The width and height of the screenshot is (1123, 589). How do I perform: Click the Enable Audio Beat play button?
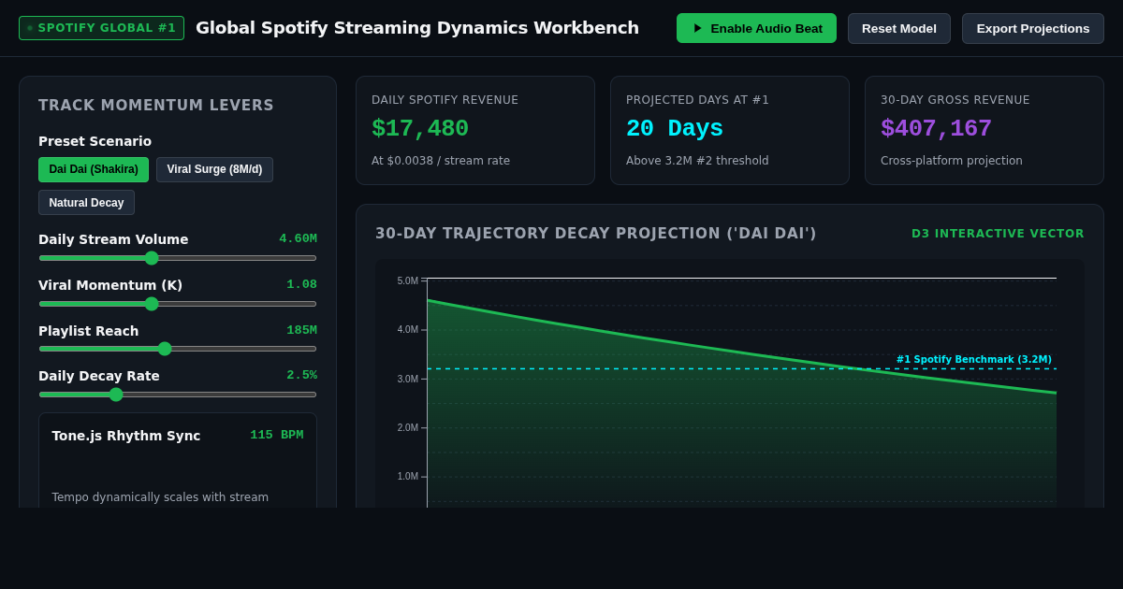point(756,28)
